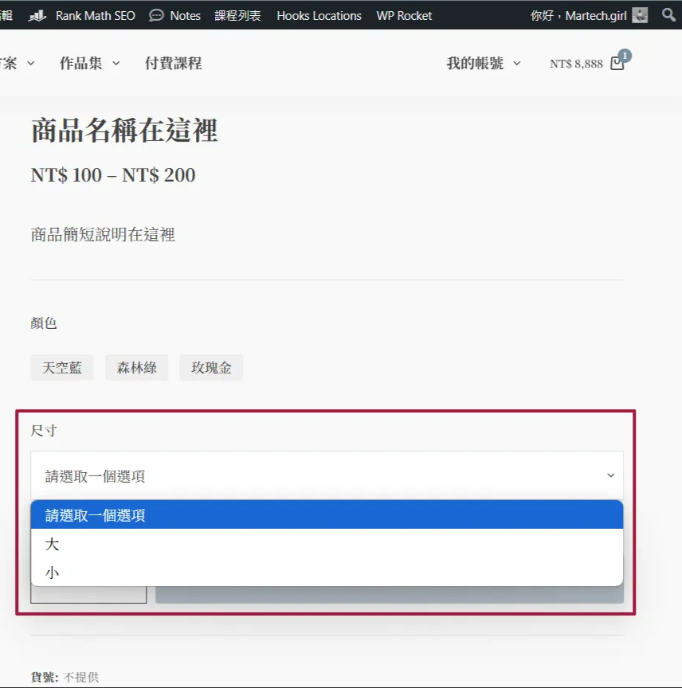This screenshot has height=688, width=682.
Task: Pick the 玫瑰金 color variation
Action: [211, 367]
